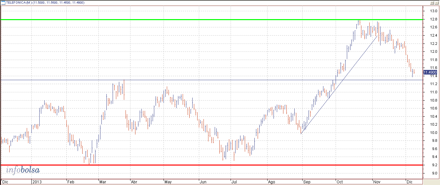
Task: Click the Jun month label on time axis
Action: coord(203,182)
